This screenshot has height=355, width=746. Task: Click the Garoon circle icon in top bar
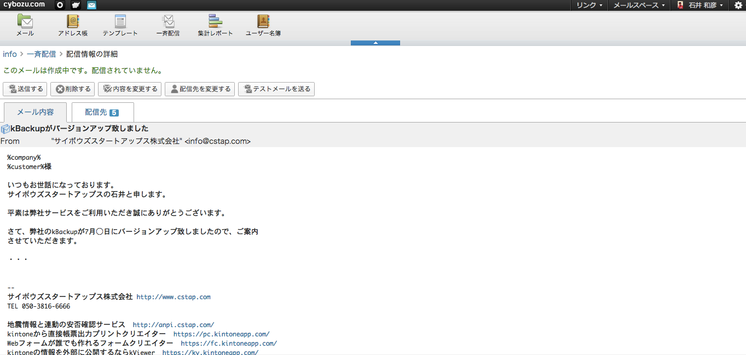coord(60,5)
